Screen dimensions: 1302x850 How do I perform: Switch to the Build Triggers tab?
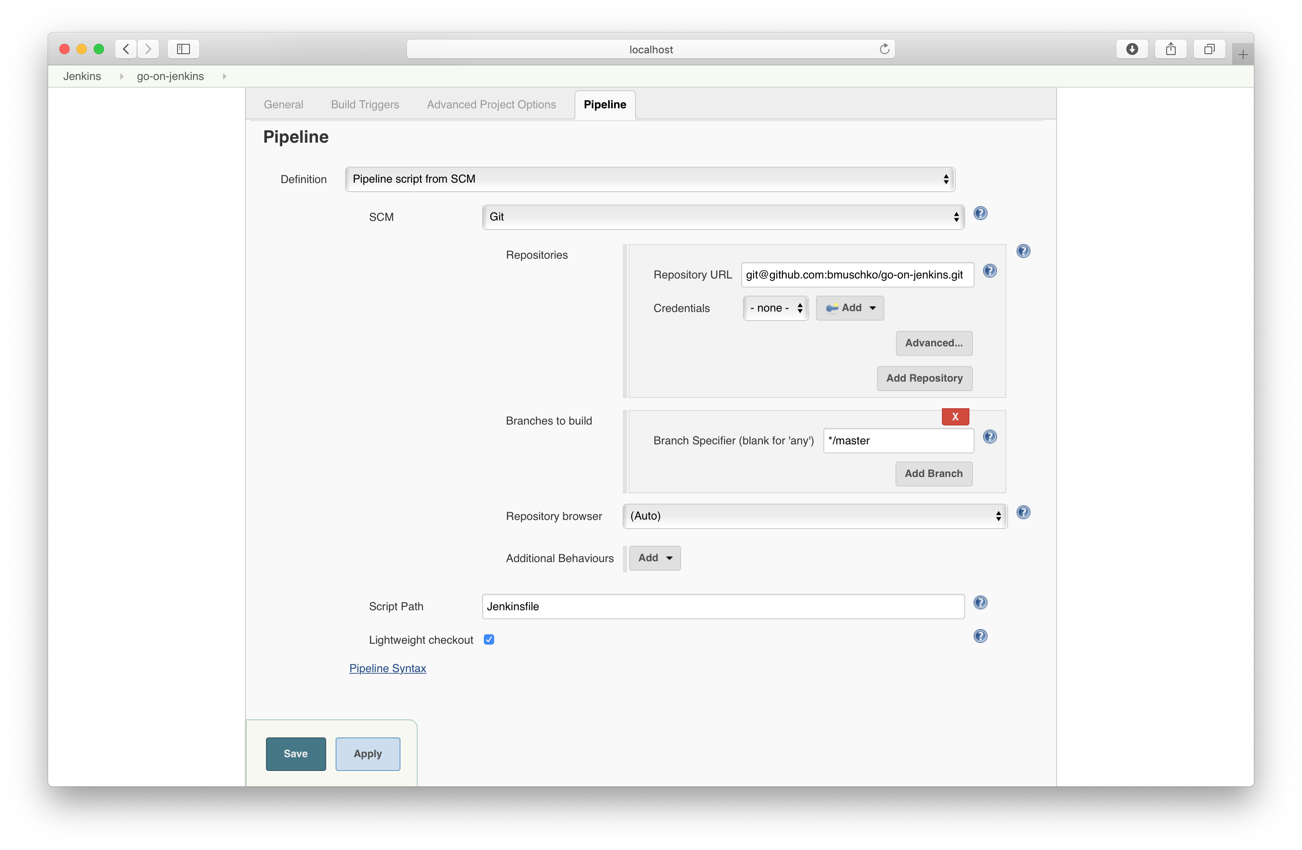tap(364, 104)
